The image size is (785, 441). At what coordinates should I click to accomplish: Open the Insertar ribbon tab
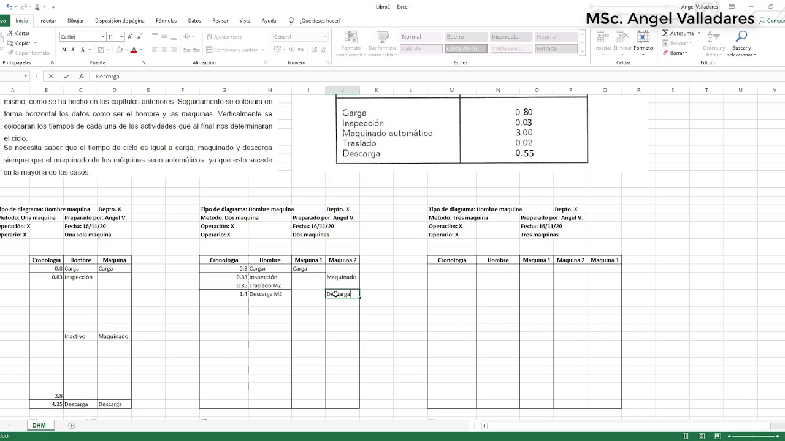coord(48,20)
